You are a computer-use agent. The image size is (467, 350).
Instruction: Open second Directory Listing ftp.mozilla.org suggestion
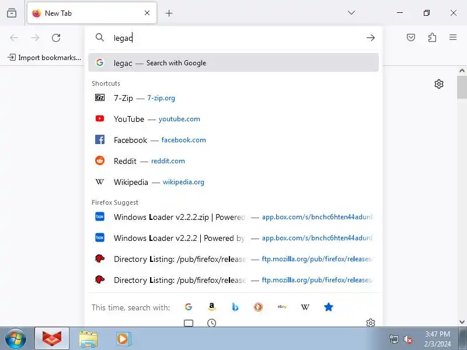coord(233,280)
